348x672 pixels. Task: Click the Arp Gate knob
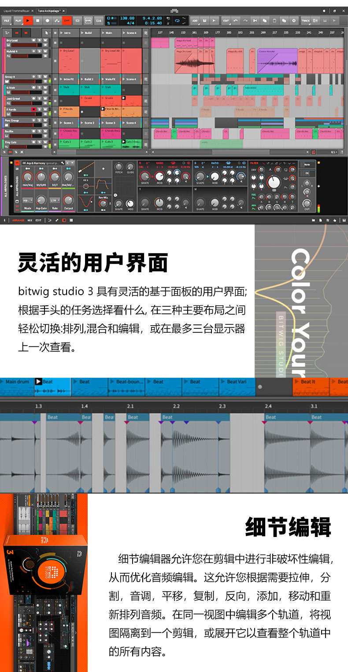tap(41, 200)
